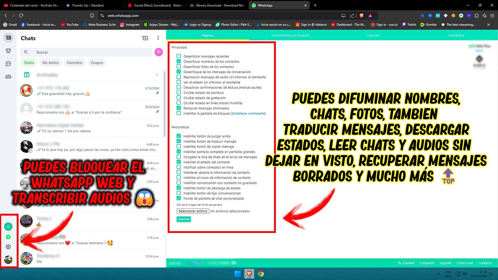
Task: Switch to the Estadística tab
Action: point(456,35)
